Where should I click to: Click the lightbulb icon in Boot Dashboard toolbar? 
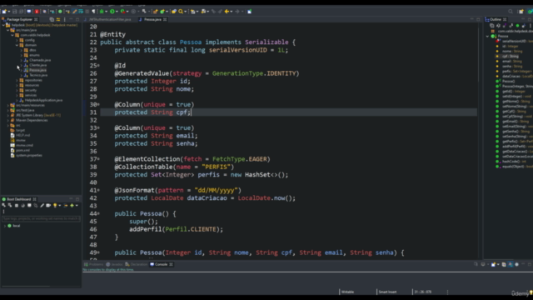(x=55, y=206)
